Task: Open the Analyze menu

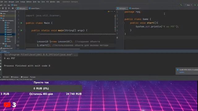Action: (23, 2)
